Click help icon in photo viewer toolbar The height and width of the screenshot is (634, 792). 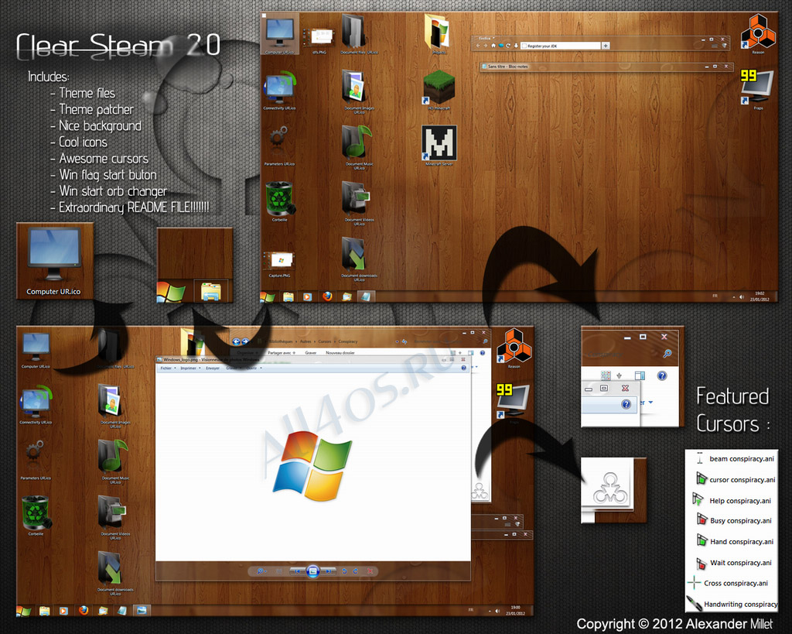click(463, 368)
